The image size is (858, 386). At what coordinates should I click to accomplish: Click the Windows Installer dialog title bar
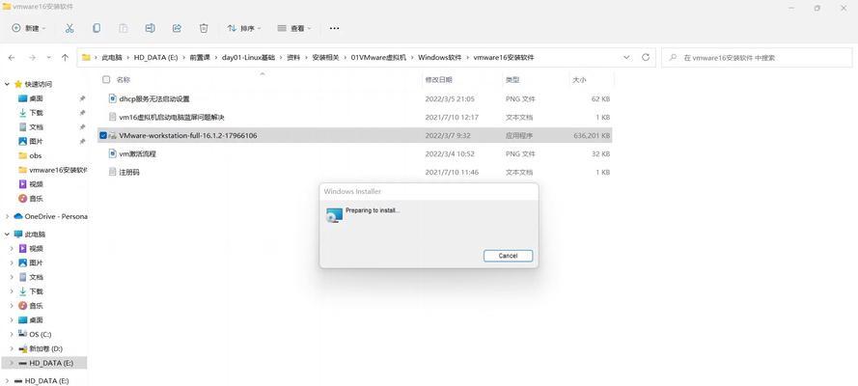(x=429, y=191)
